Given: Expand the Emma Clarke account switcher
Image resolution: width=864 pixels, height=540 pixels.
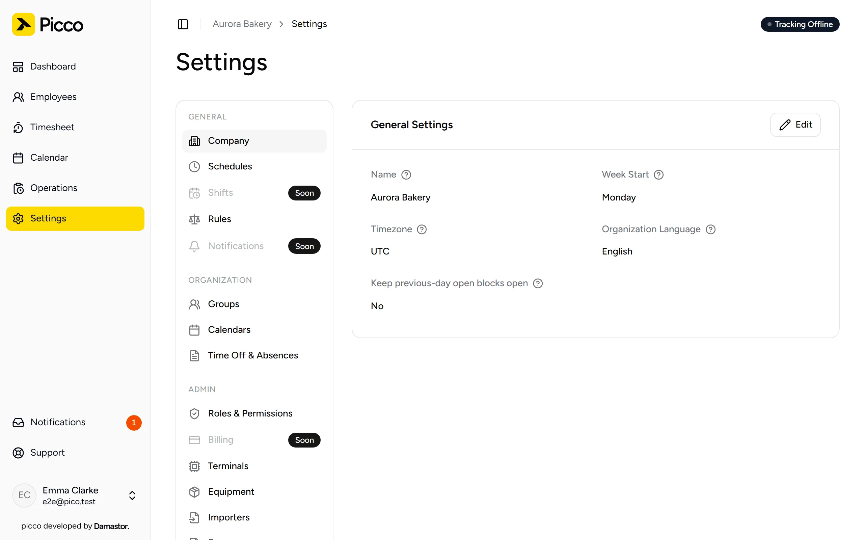Looking at the screenshot, I should [132, 495].
